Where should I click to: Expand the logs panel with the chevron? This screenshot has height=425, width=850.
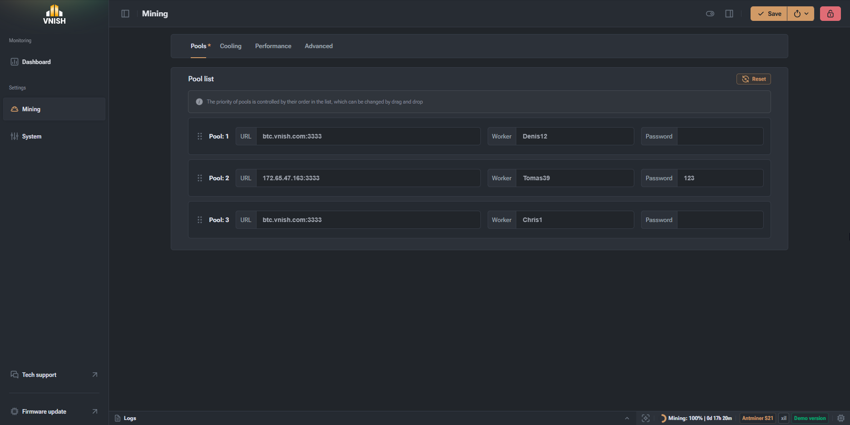point(627,418)
